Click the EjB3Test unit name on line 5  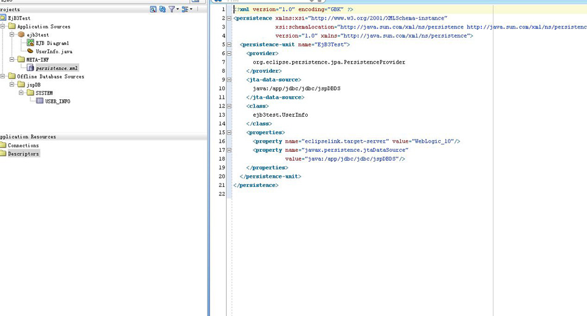click(x=331, y=44)
